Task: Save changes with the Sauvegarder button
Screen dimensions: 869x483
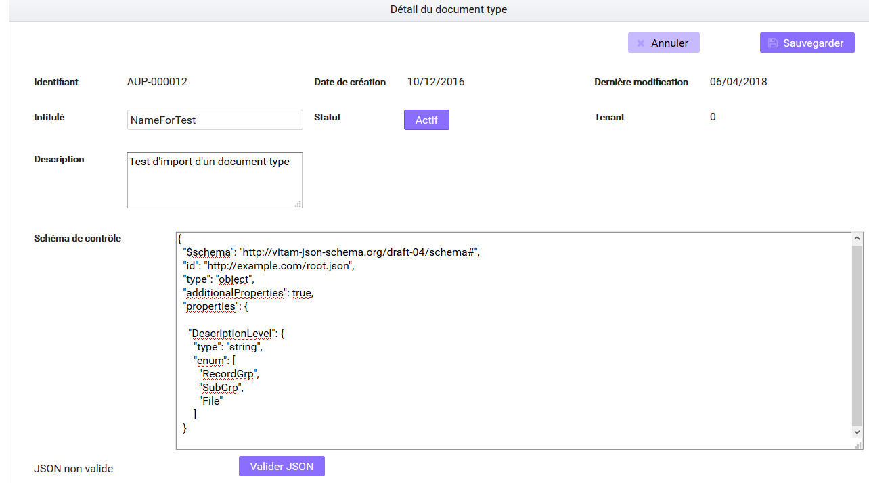Action: (807, 43)
